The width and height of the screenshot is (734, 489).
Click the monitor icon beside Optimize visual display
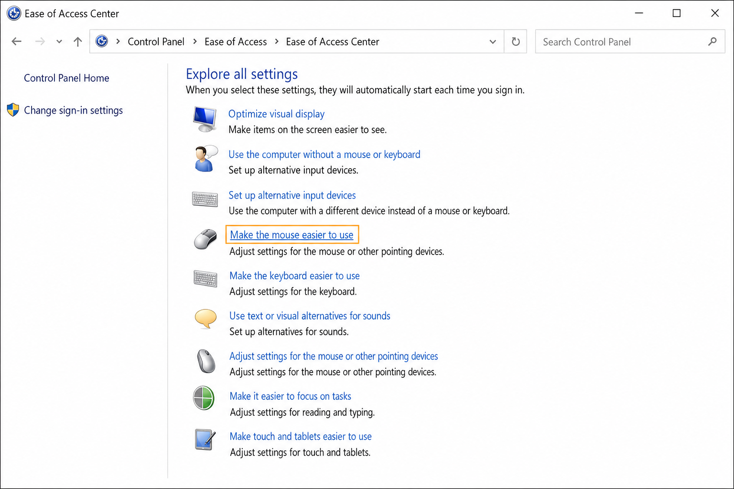point(205,119)
